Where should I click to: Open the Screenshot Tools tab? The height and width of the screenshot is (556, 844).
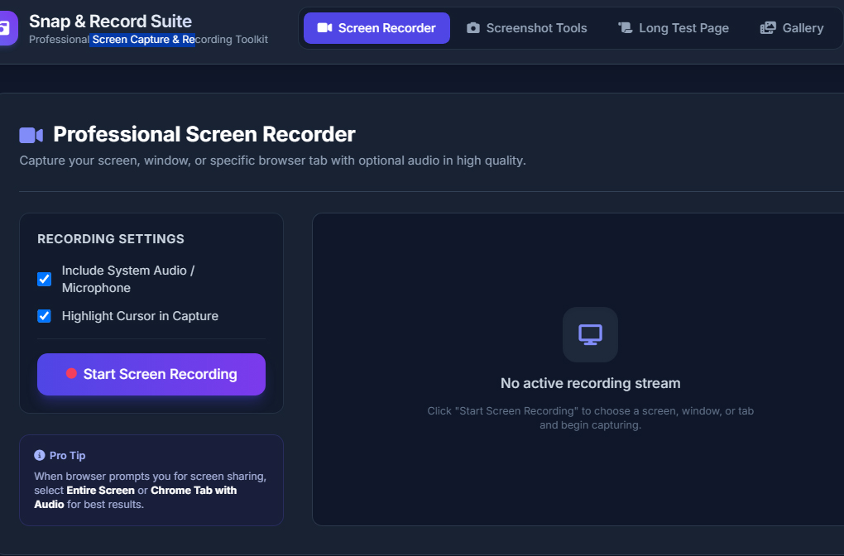click(x=526, y=28)
